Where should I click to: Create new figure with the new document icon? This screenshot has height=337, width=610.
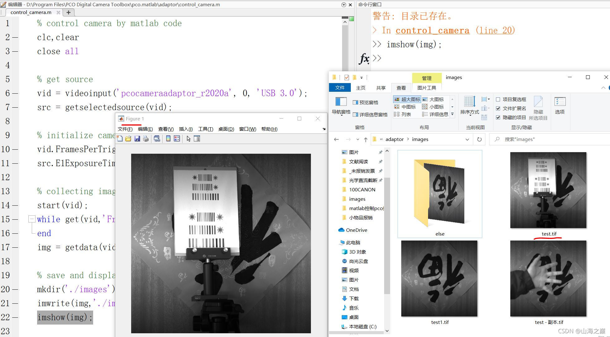[x=120, y=138]
